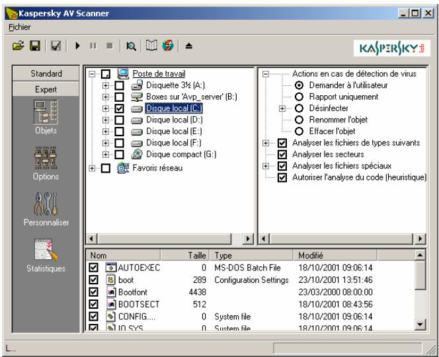Viewport: 439px width, 357px height.
Task: Select Disque local (F:) tree label
Action: [x=174, y=143]
